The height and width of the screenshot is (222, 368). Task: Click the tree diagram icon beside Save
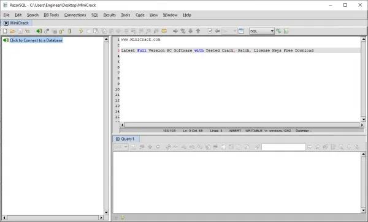28,31
